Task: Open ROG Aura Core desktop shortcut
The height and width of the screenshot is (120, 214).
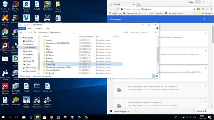Action: [x=16, y=6]
